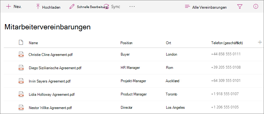Click the Buyer position cell
264x114 pixels.
(x=125, y=54)
